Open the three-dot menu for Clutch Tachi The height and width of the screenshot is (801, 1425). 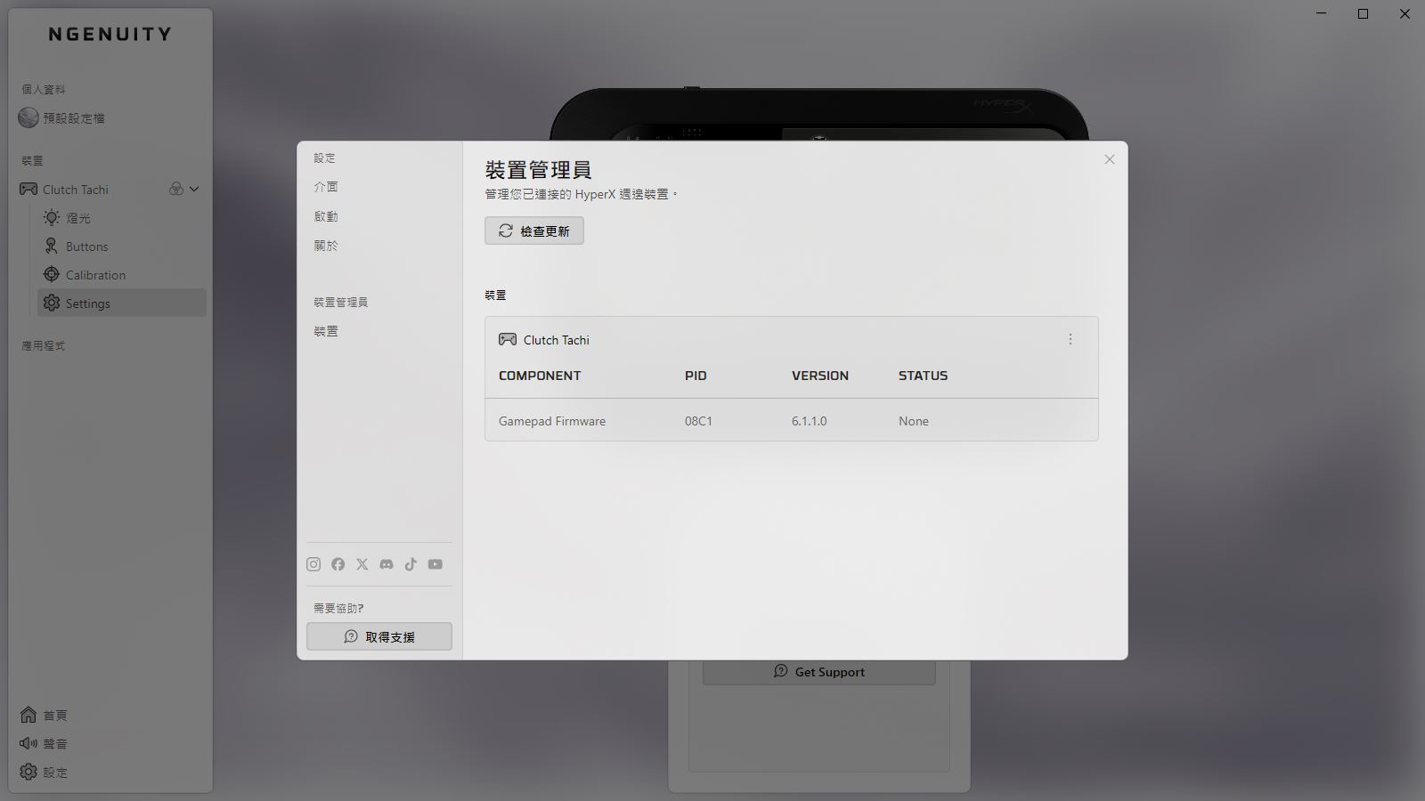pyautogui.click(x=1071, y=339)
